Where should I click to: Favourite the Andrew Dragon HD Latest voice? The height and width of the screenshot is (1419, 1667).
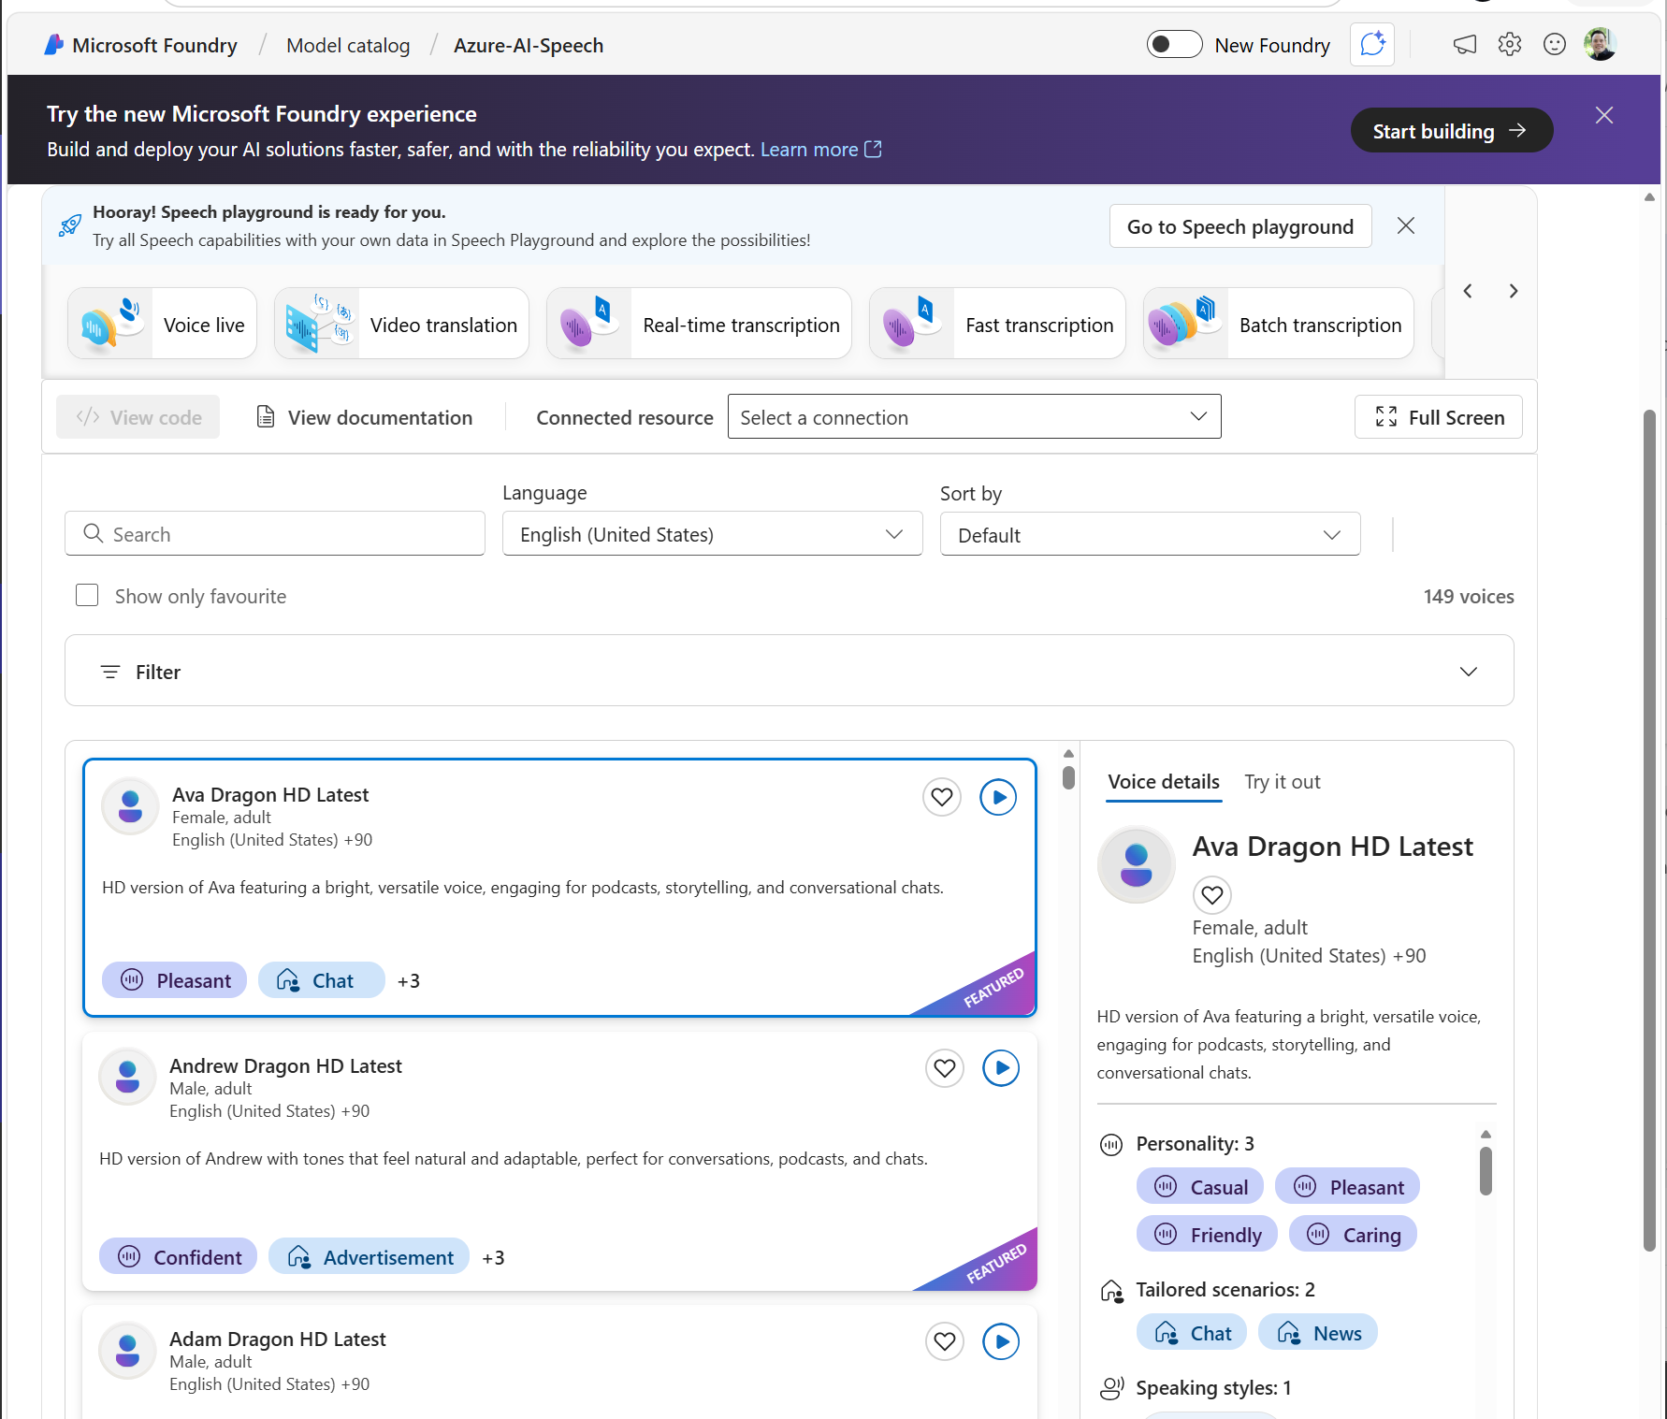[945, 1068]
